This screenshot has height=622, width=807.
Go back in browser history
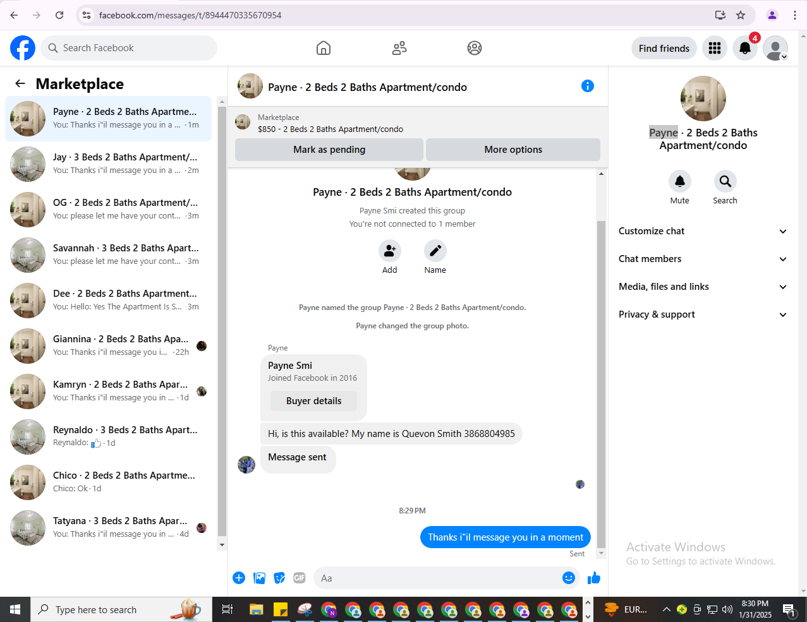click(x=14, y=15)
